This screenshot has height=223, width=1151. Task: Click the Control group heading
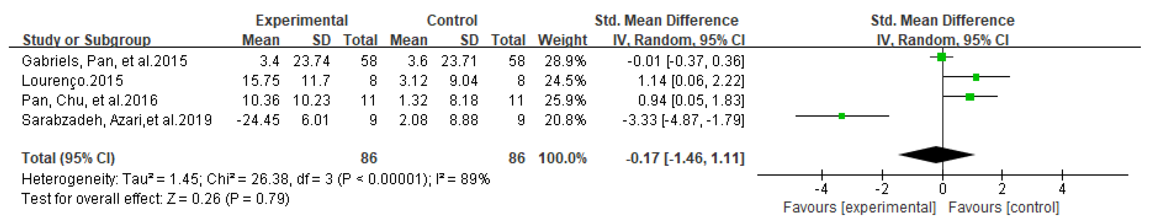pyautogui.click(x=452, y=21)
